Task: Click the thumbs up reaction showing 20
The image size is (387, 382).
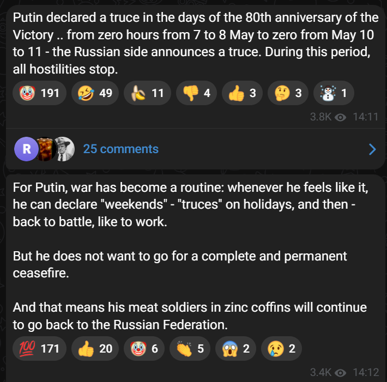Action: [95, 349]
